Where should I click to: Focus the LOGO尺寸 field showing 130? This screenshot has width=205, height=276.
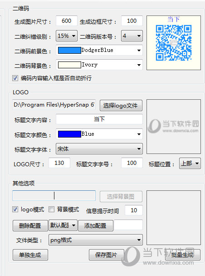coord(59,163)
